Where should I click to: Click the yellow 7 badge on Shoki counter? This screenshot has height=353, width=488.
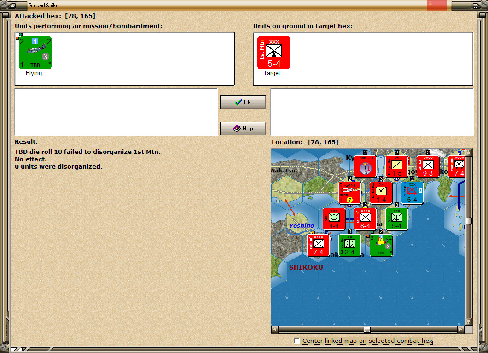(349, 200)
